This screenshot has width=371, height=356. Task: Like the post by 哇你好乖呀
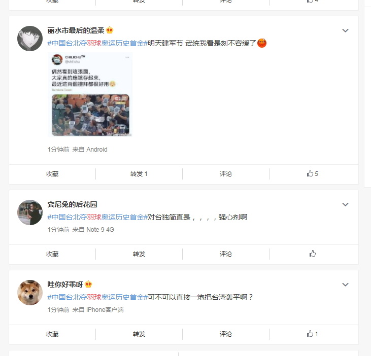tap(312, 334)
